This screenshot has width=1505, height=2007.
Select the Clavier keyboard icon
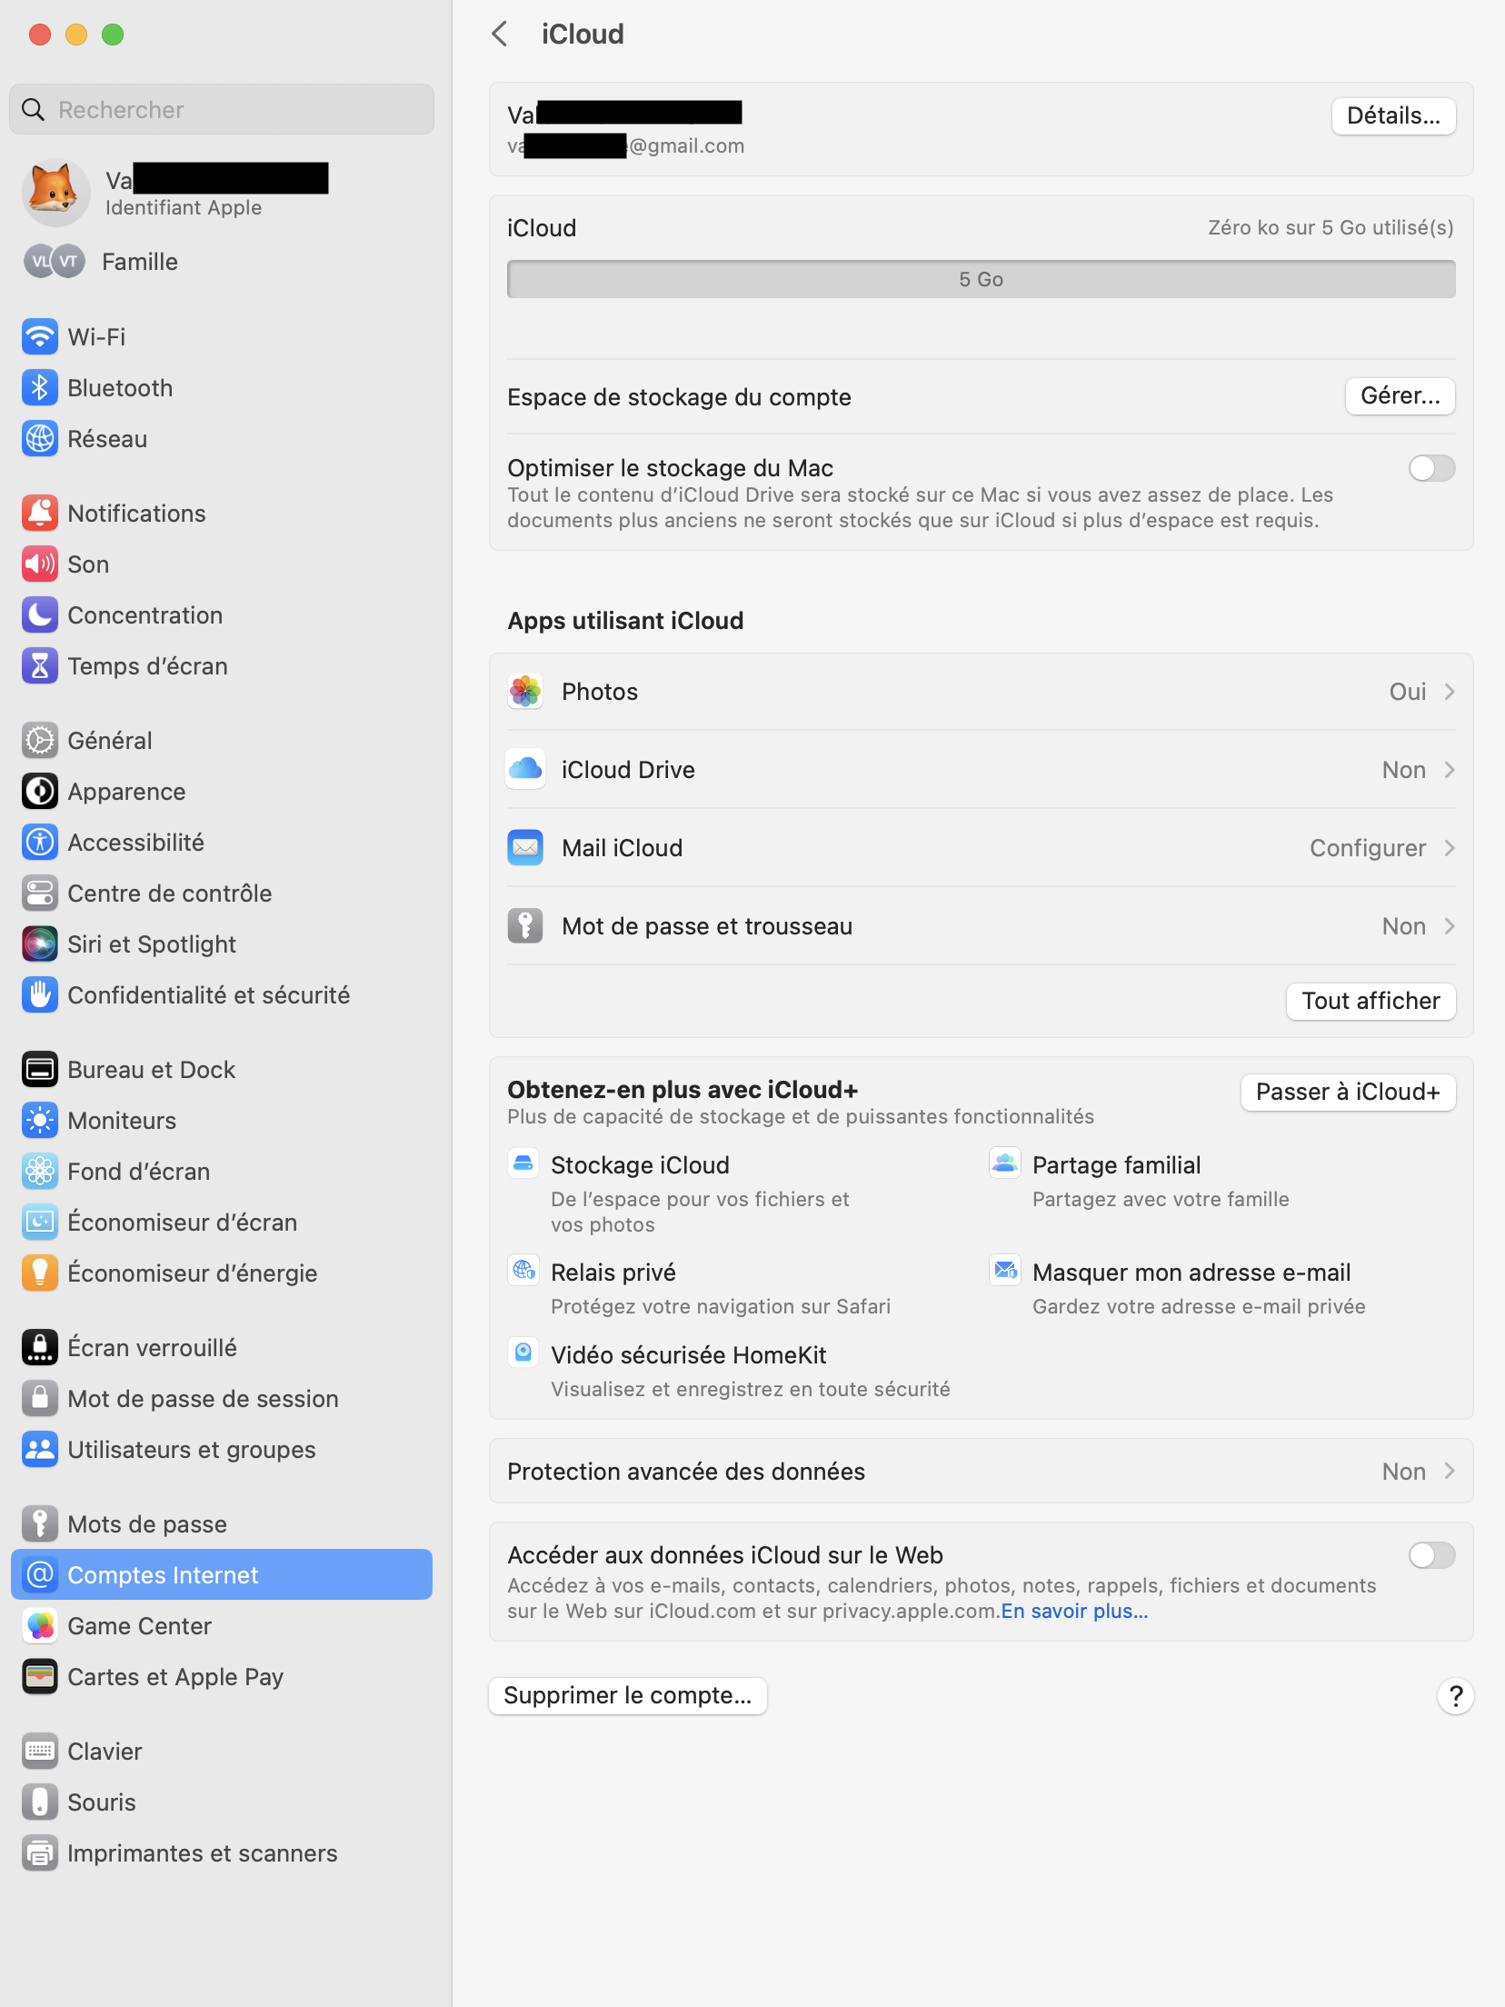click(40, 1752)
